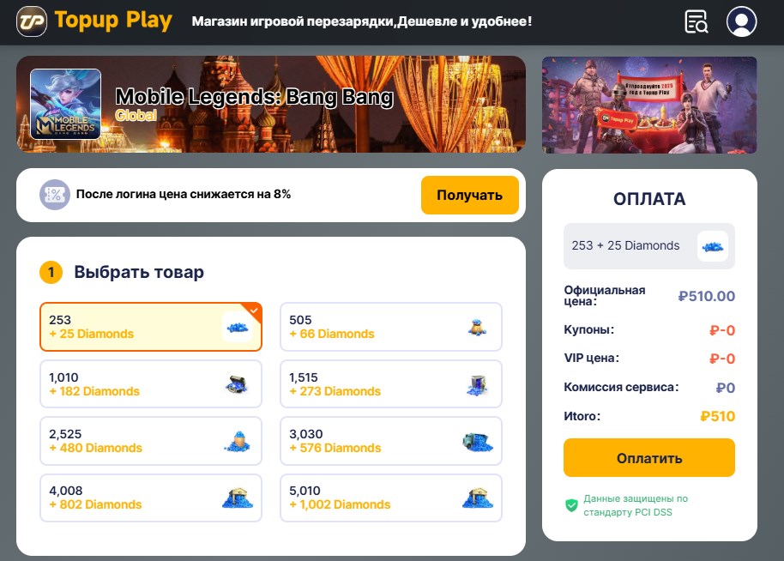The image size is (784, 561).
Task: Click the Комиссия сервиса ₽0 value
Action: click(x=726, y=388)
